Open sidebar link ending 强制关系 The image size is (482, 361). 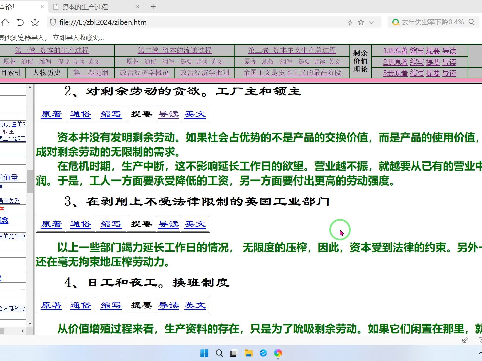(10, 201)
